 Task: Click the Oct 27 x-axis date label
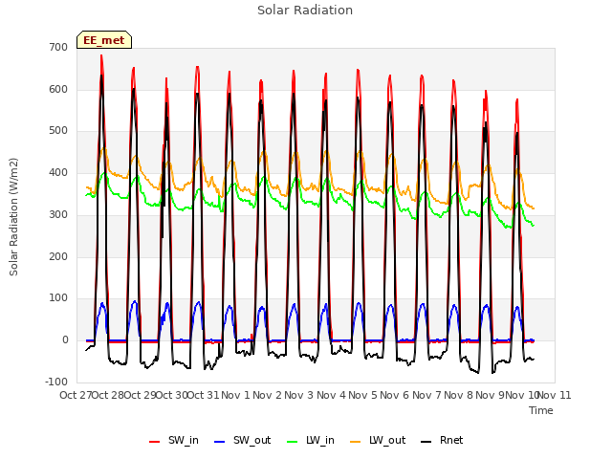tap(76, 395)
